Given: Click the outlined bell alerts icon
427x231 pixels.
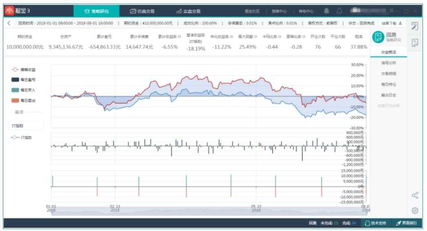Looking at the screenshot, I should 339,11.
